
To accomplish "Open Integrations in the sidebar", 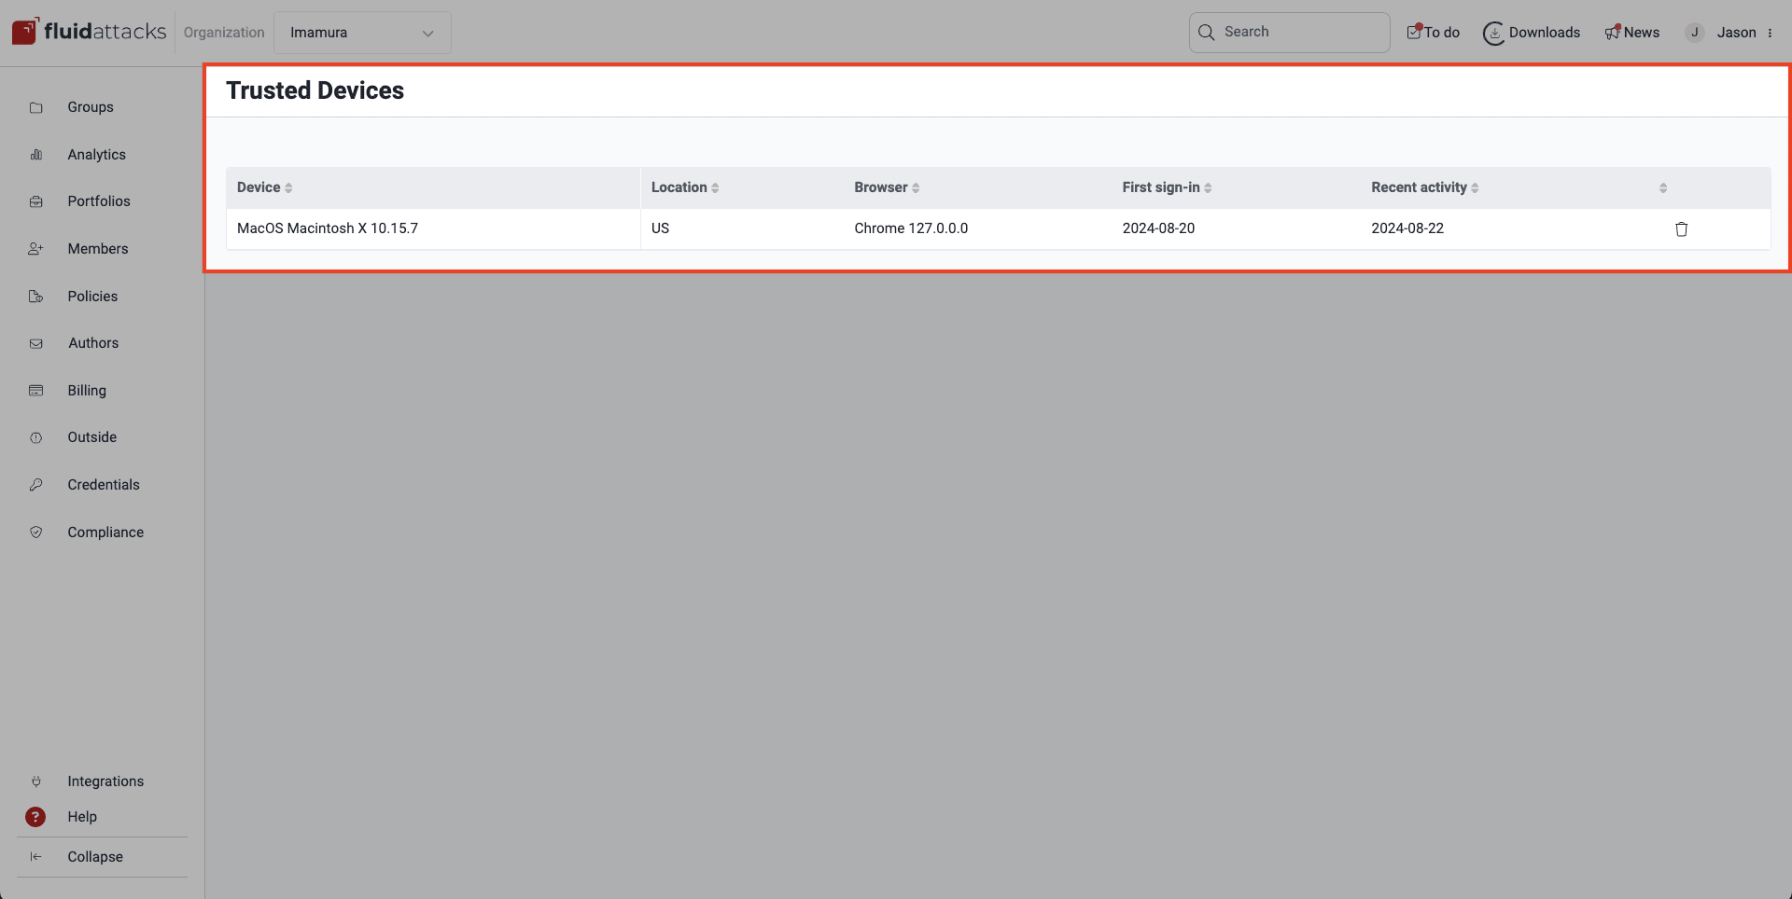I will (x=105, y=781).
